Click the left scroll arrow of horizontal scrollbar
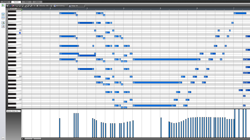Screen dimensions: 250x140 [23, 139]
